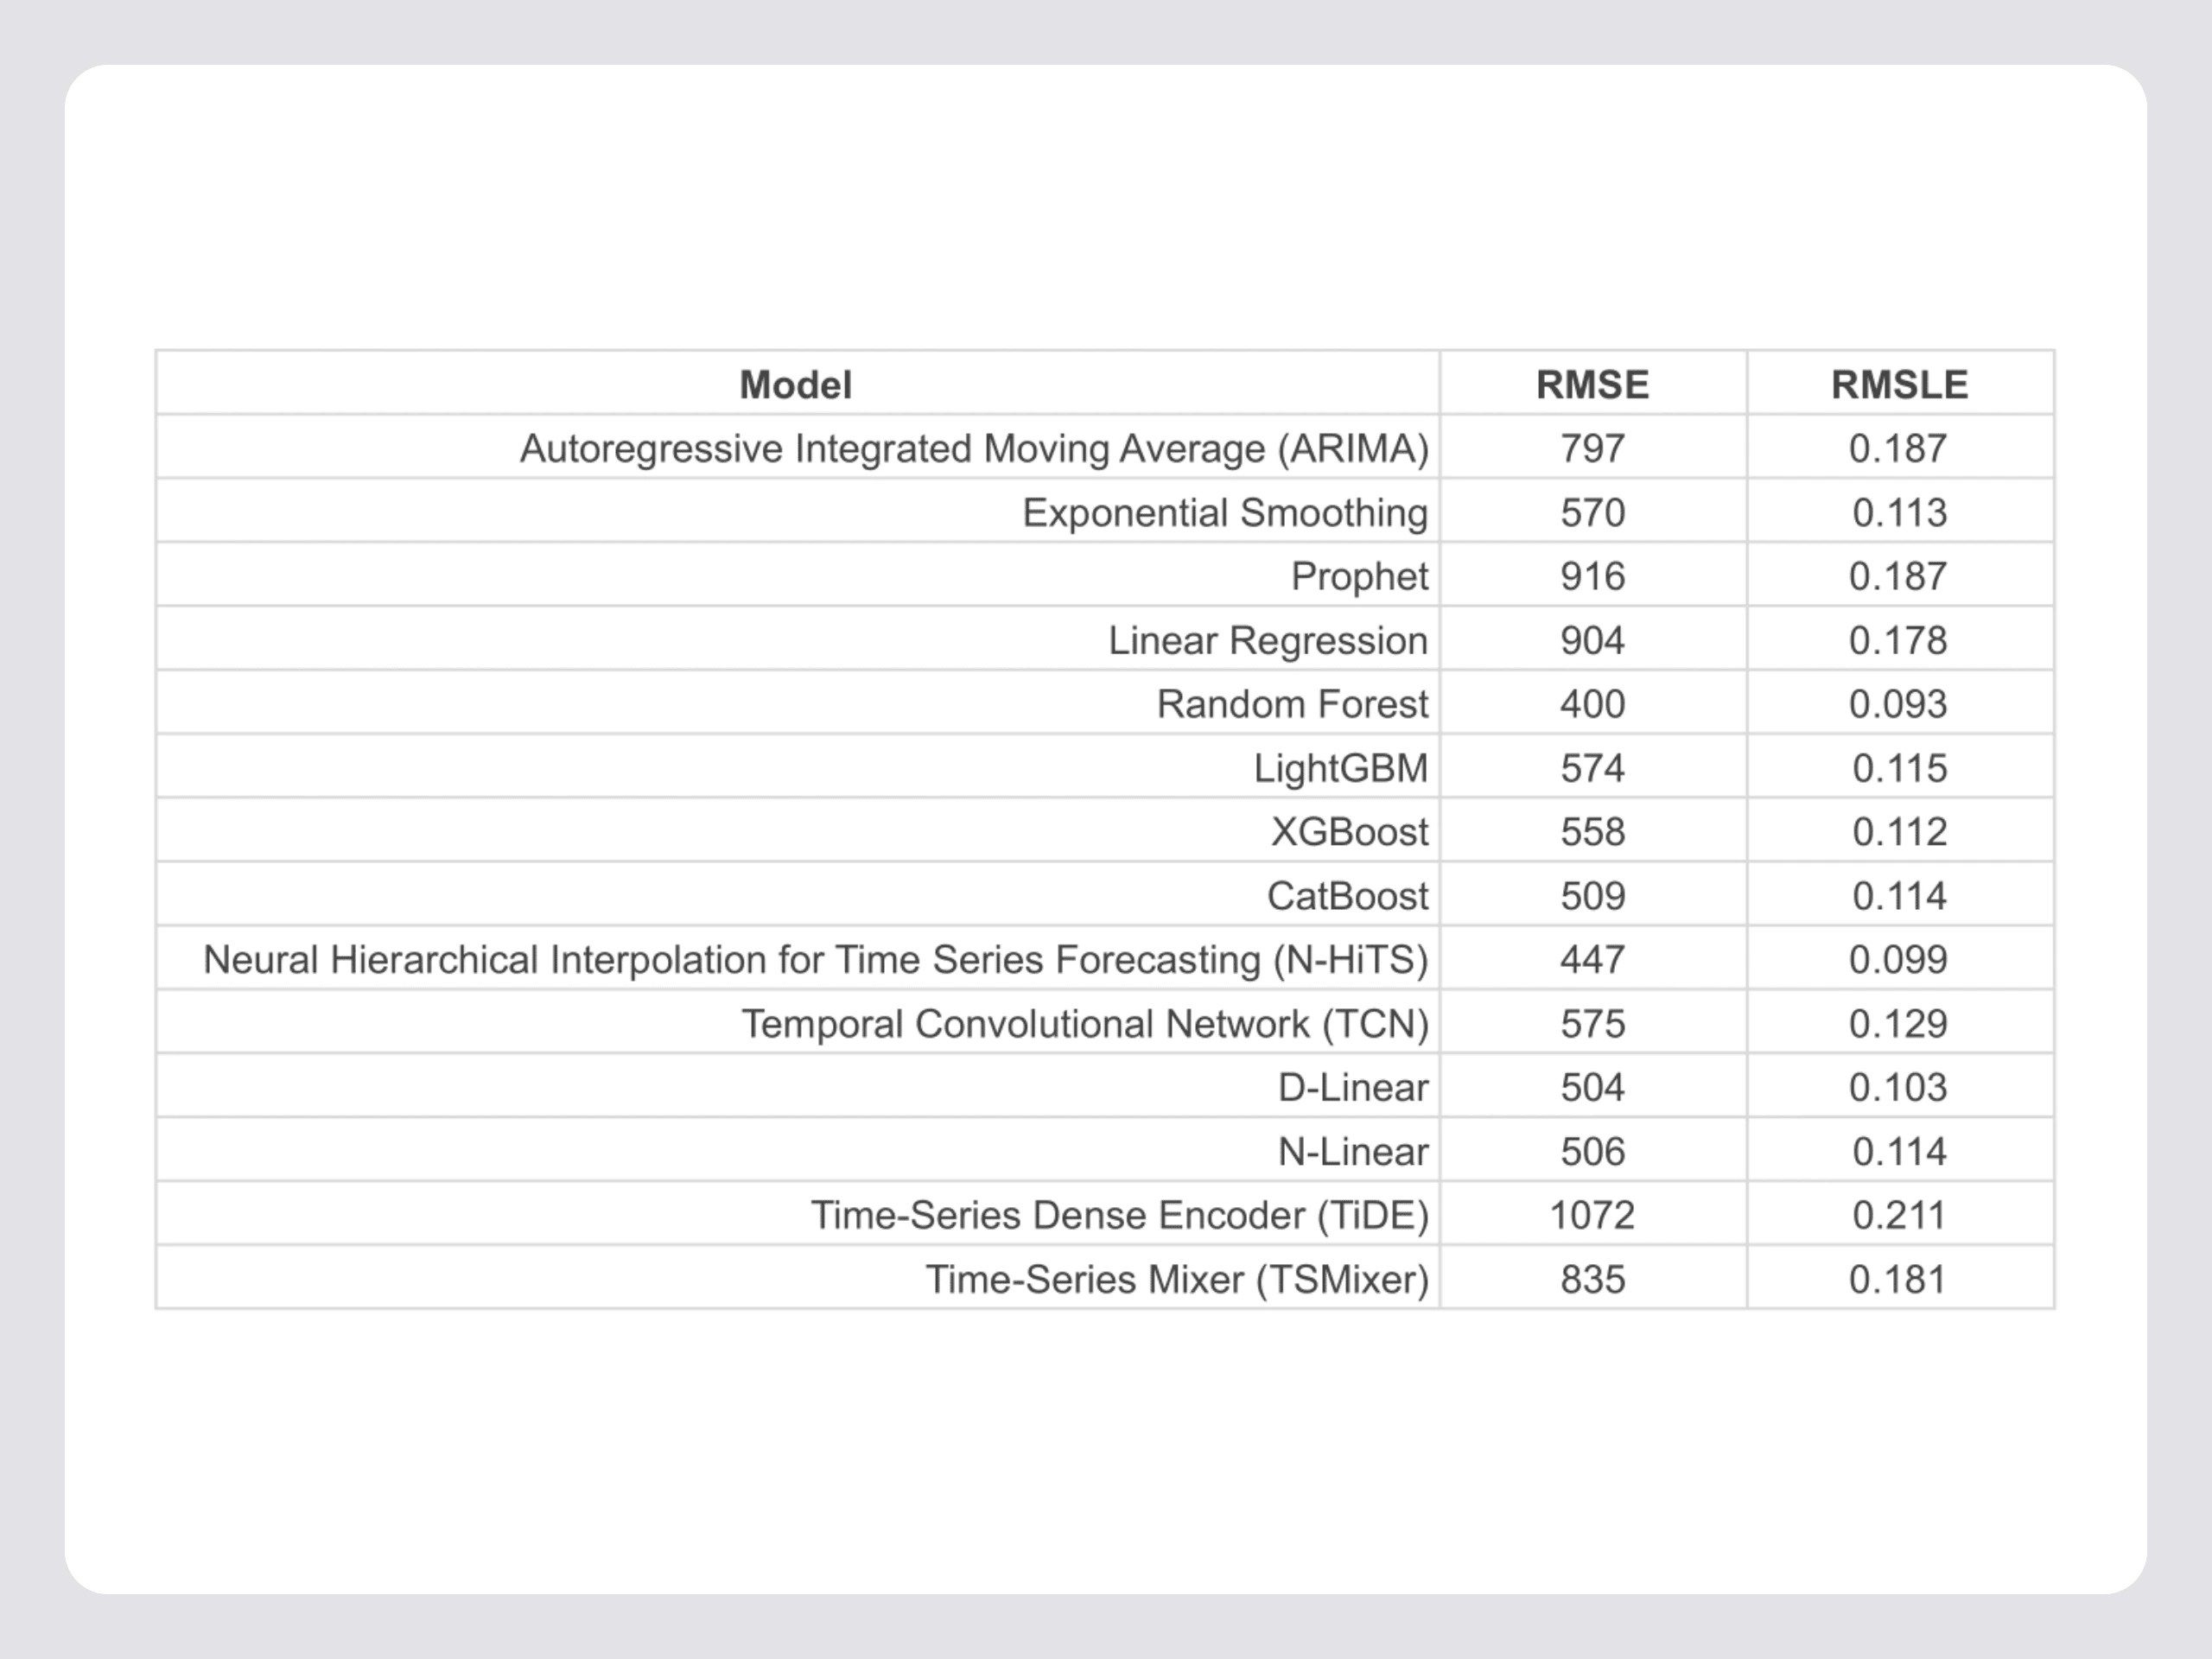
Task: Select the Temporal Convolutional Network cell
Action: click(x=1084, y=1024)
